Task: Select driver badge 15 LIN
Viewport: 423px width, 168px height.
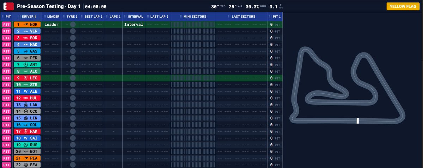Action: click(x=27, y=118)
